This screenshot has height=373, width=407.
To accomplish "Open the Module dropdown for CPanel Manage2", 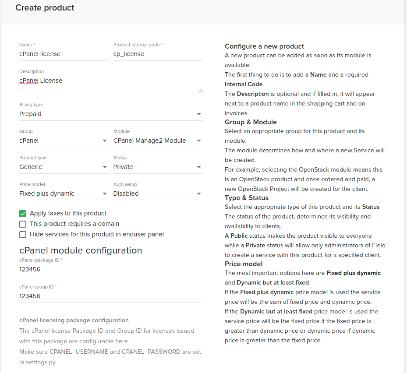I will (x=153, y=141).
